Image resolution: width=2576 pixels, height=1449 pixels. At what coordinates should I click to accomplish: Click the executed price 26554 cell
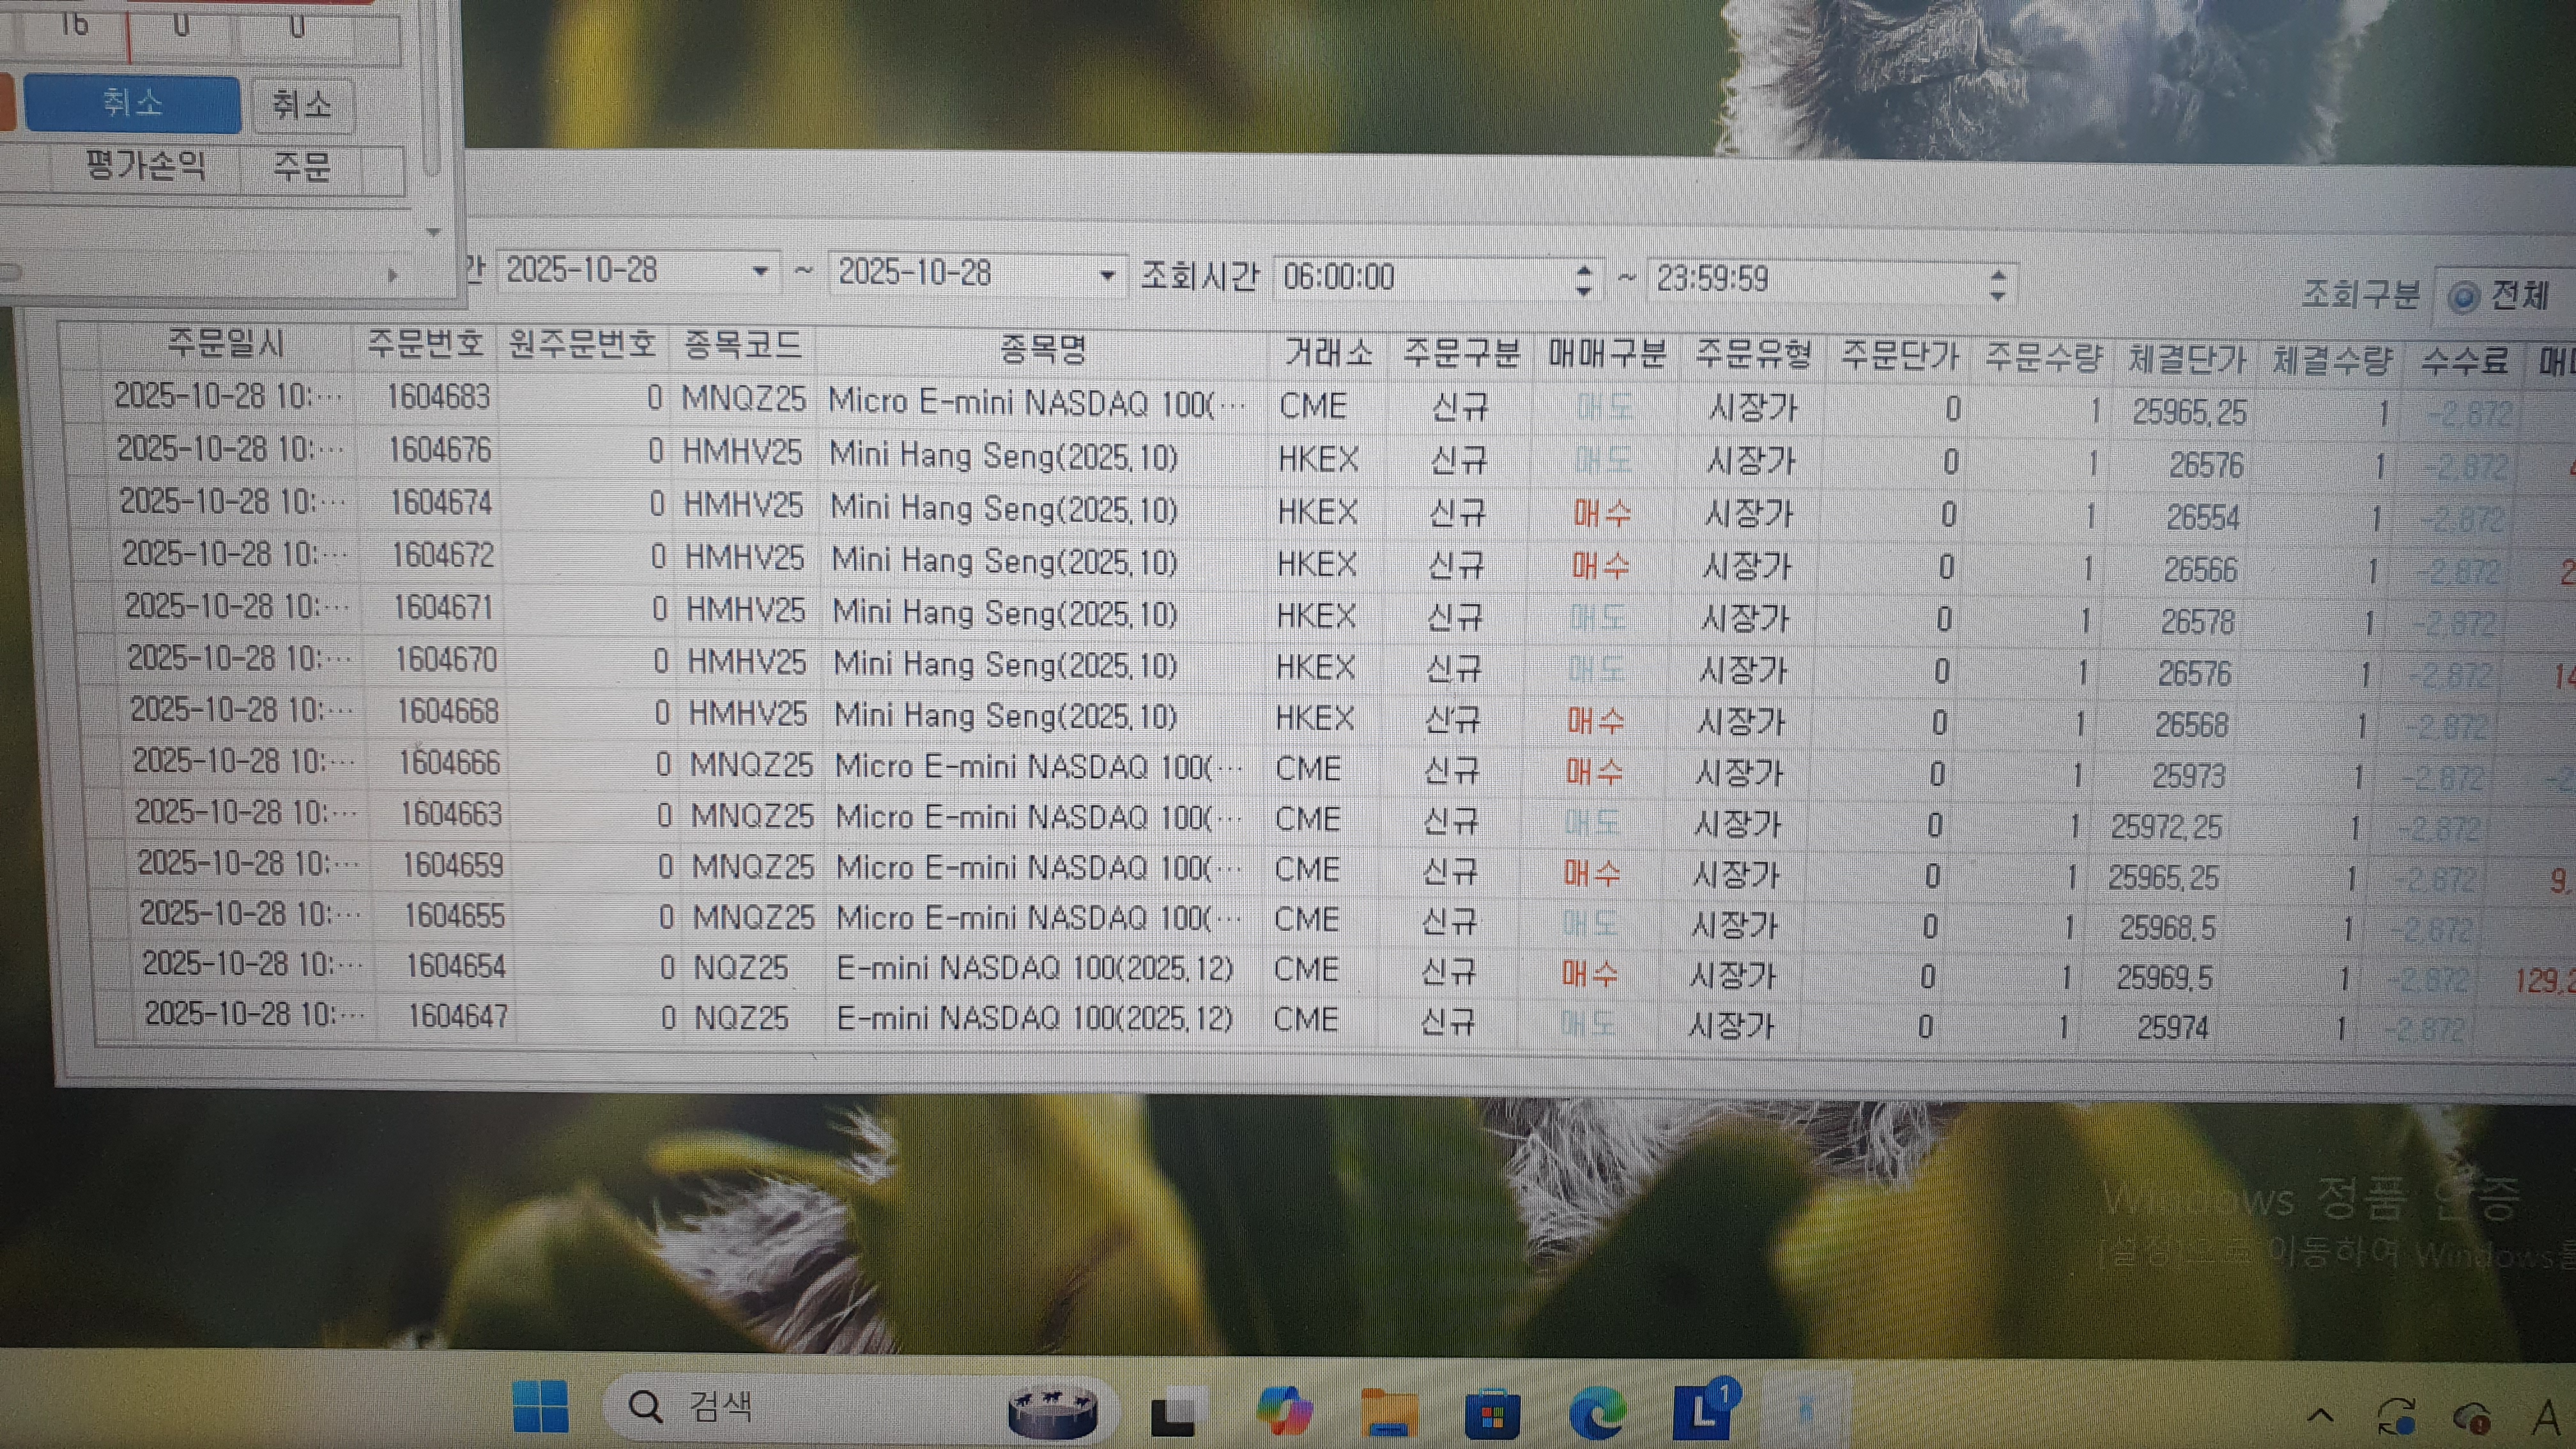2203,518
